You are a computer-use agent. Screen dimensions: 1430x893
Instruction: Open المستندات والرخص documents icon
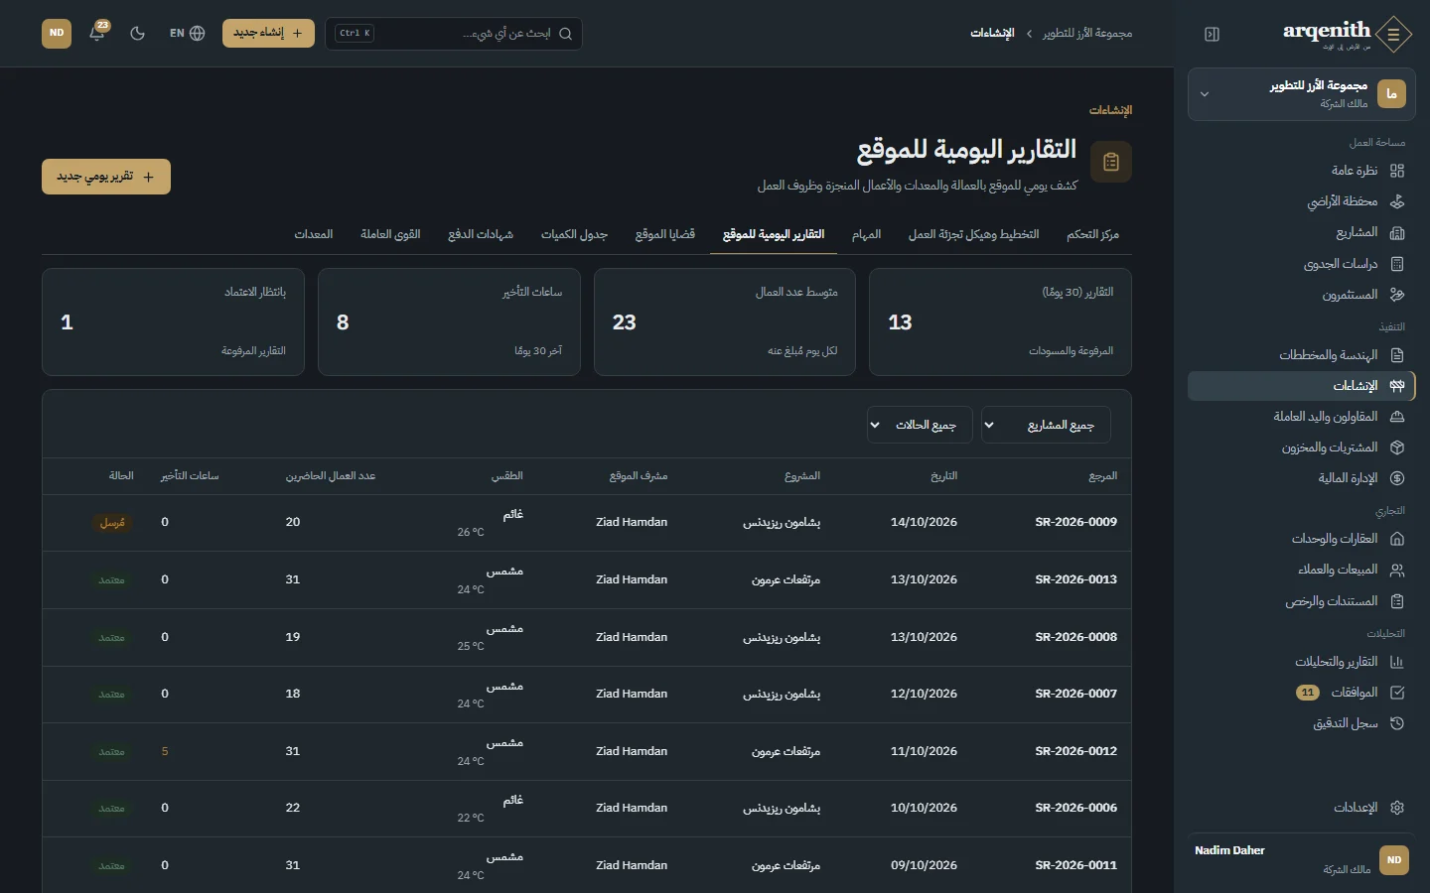(x=1397, y=601)
